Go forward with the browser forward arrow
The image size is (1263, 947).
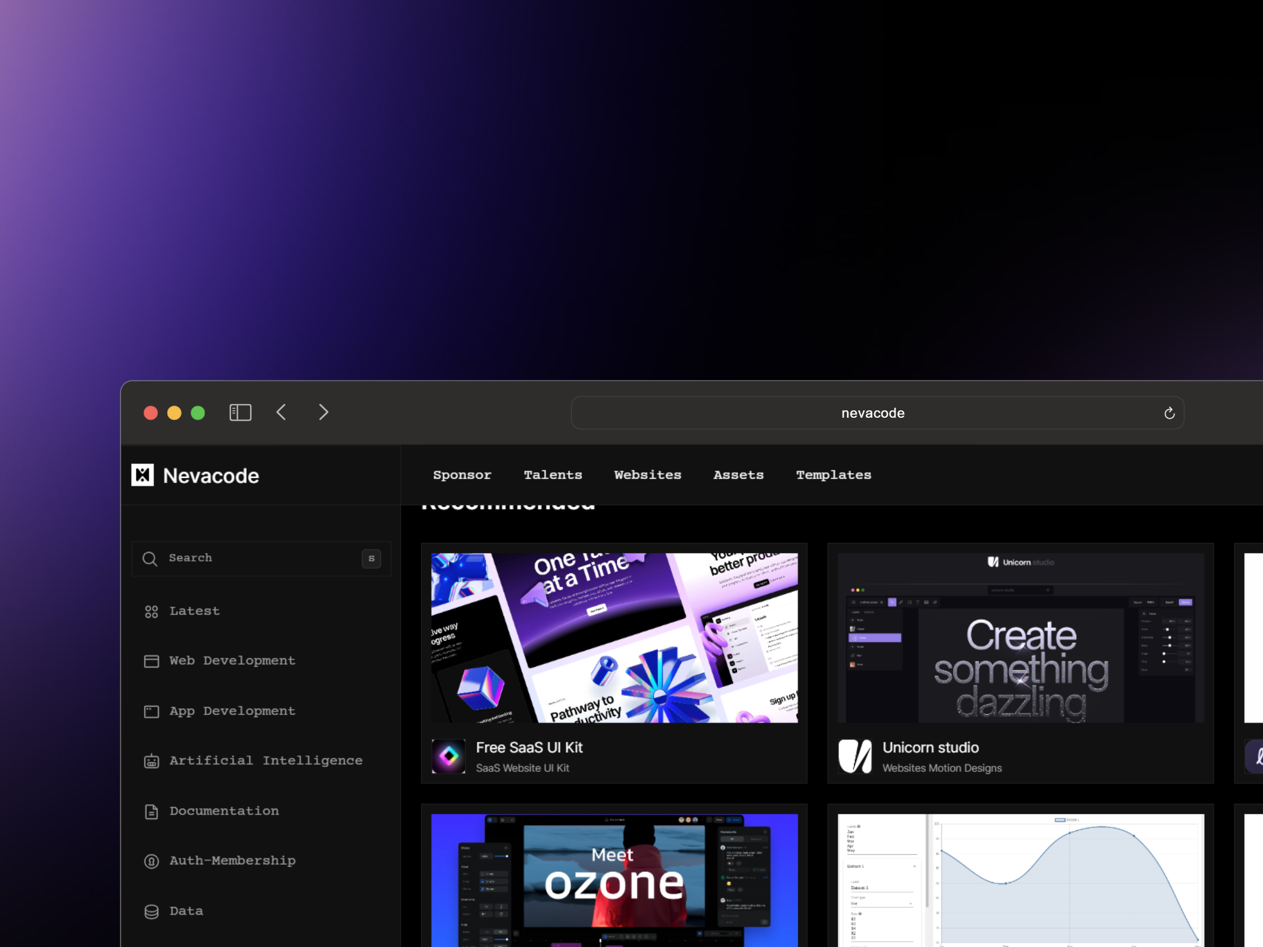click(323, 412)
